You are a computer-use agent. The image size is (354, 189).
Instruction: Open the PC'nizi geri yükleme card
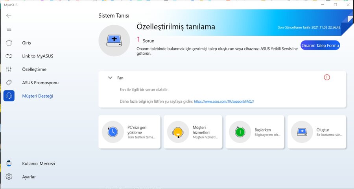129,132
